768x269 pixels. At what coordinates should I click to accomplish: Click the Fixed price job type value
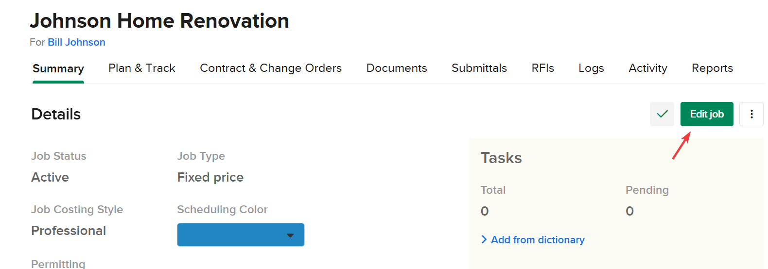tap(210, 177)
